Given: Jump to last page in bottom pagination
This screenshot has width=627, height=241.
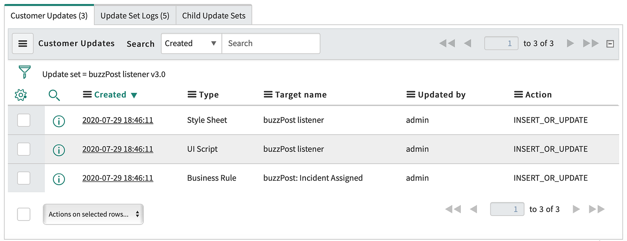Looking at the screenshot, I should [x=597, y=209].
